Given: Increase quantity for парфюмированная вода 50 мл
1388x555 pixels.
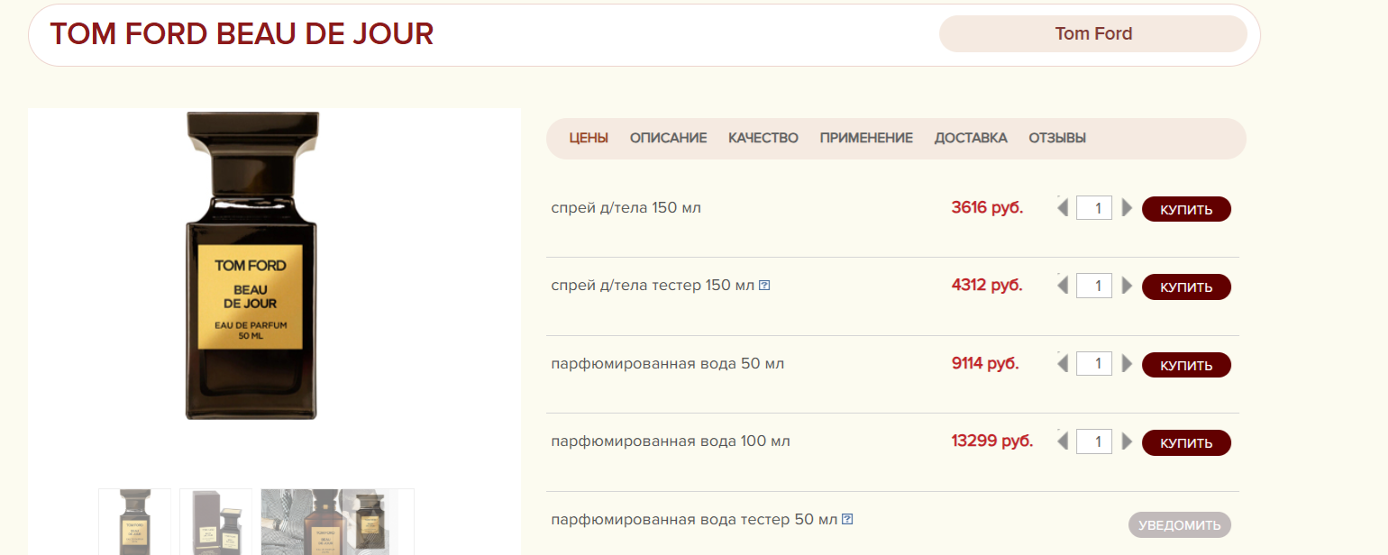Looking at the screenshot, I should (x=1127, y=364).
